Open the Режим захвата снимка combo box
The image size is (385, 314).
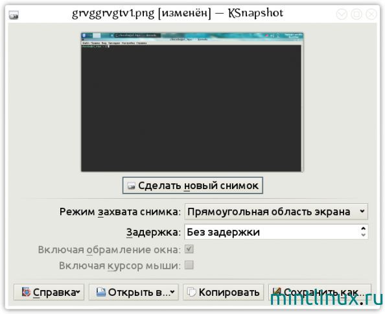tap(276, 212)
